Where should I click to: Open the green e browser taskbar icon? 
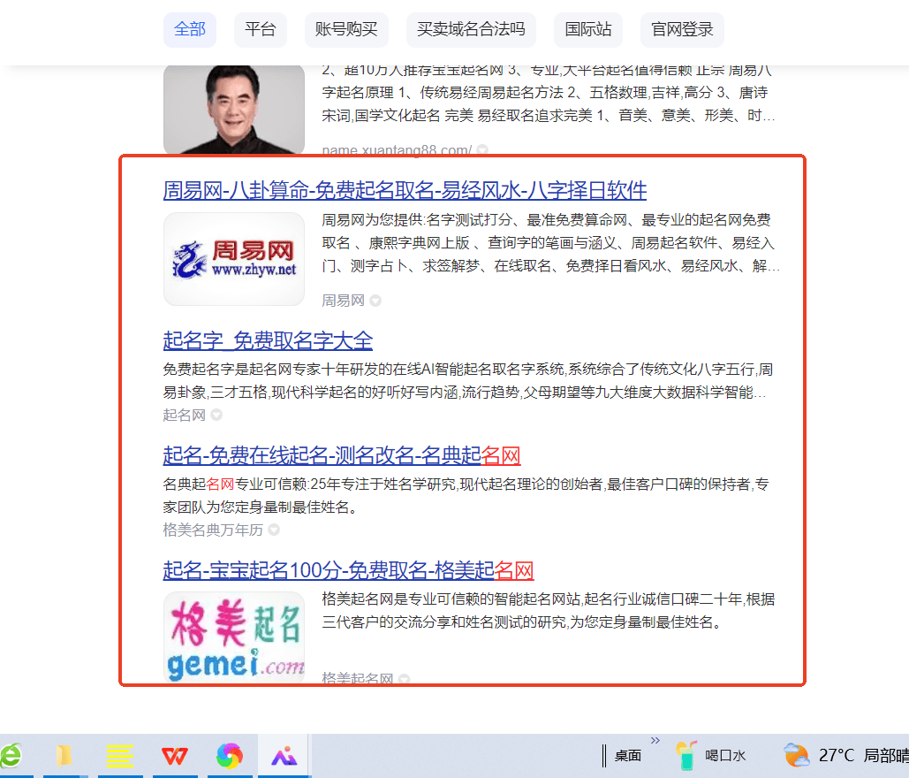pos(11,755)
